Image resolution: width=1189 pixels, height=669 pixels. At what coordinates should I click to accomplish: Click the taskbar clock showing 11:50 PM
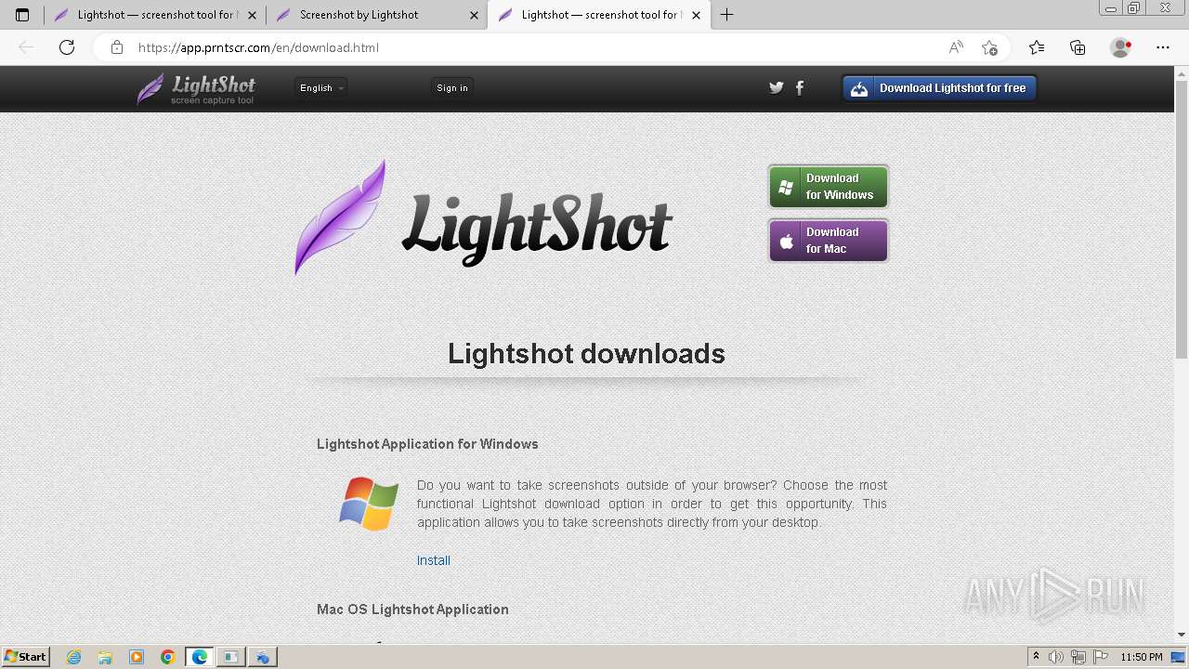click(1142, 657)
